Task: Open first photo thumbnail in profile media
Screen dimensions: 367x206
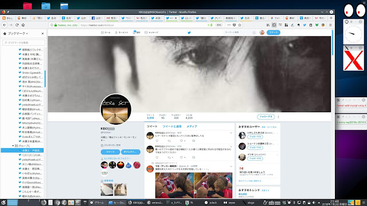Action: tap(107, 189)
